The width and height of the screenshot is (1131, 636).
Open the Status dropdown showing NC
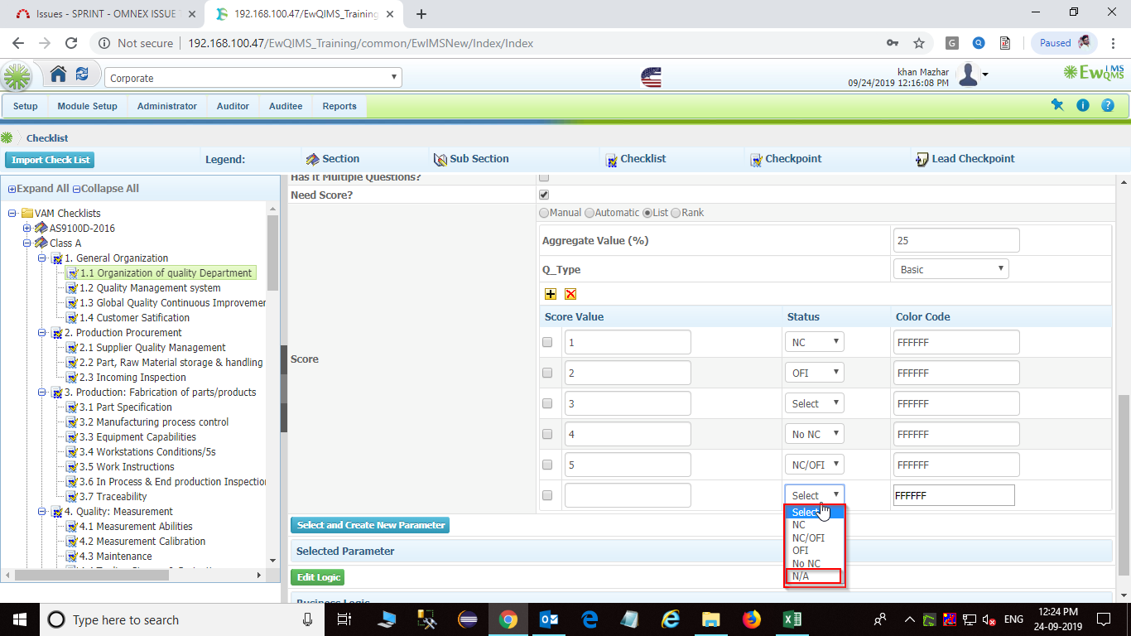point(815,342)
